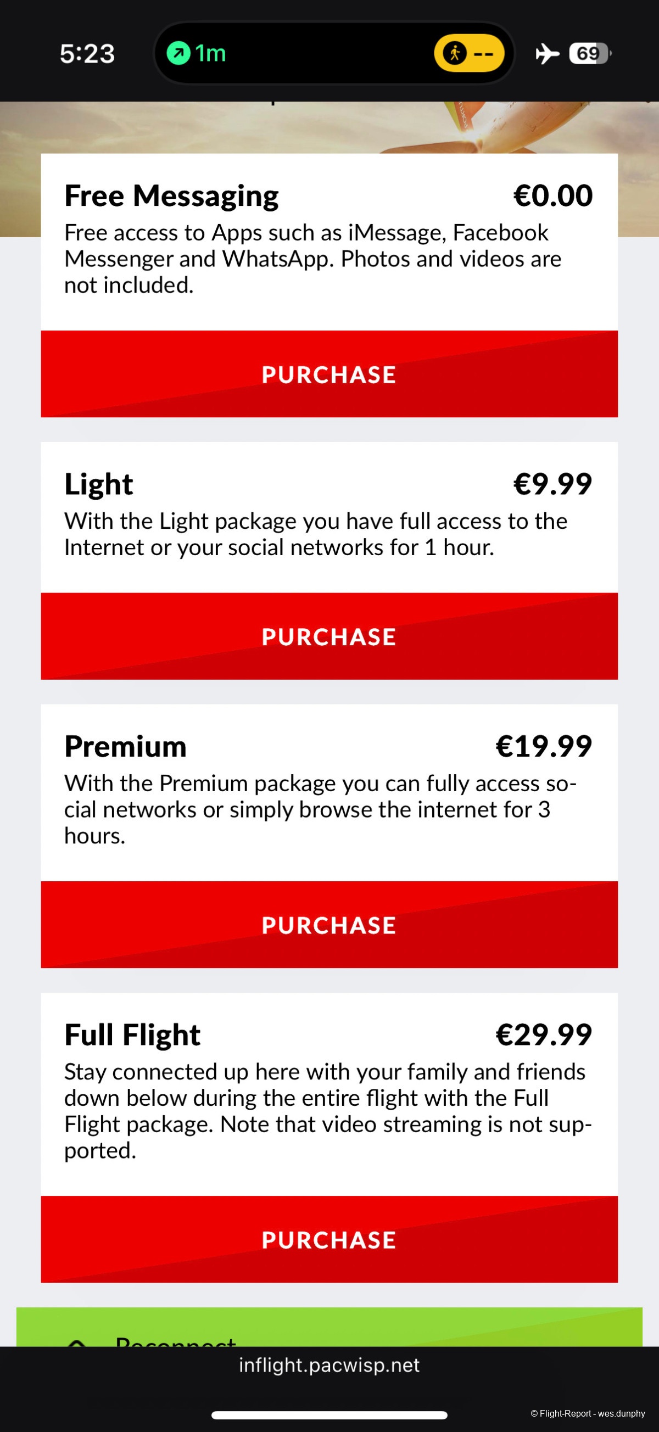
Task: Tap the home indicator bar
Action: (329, 1415)
